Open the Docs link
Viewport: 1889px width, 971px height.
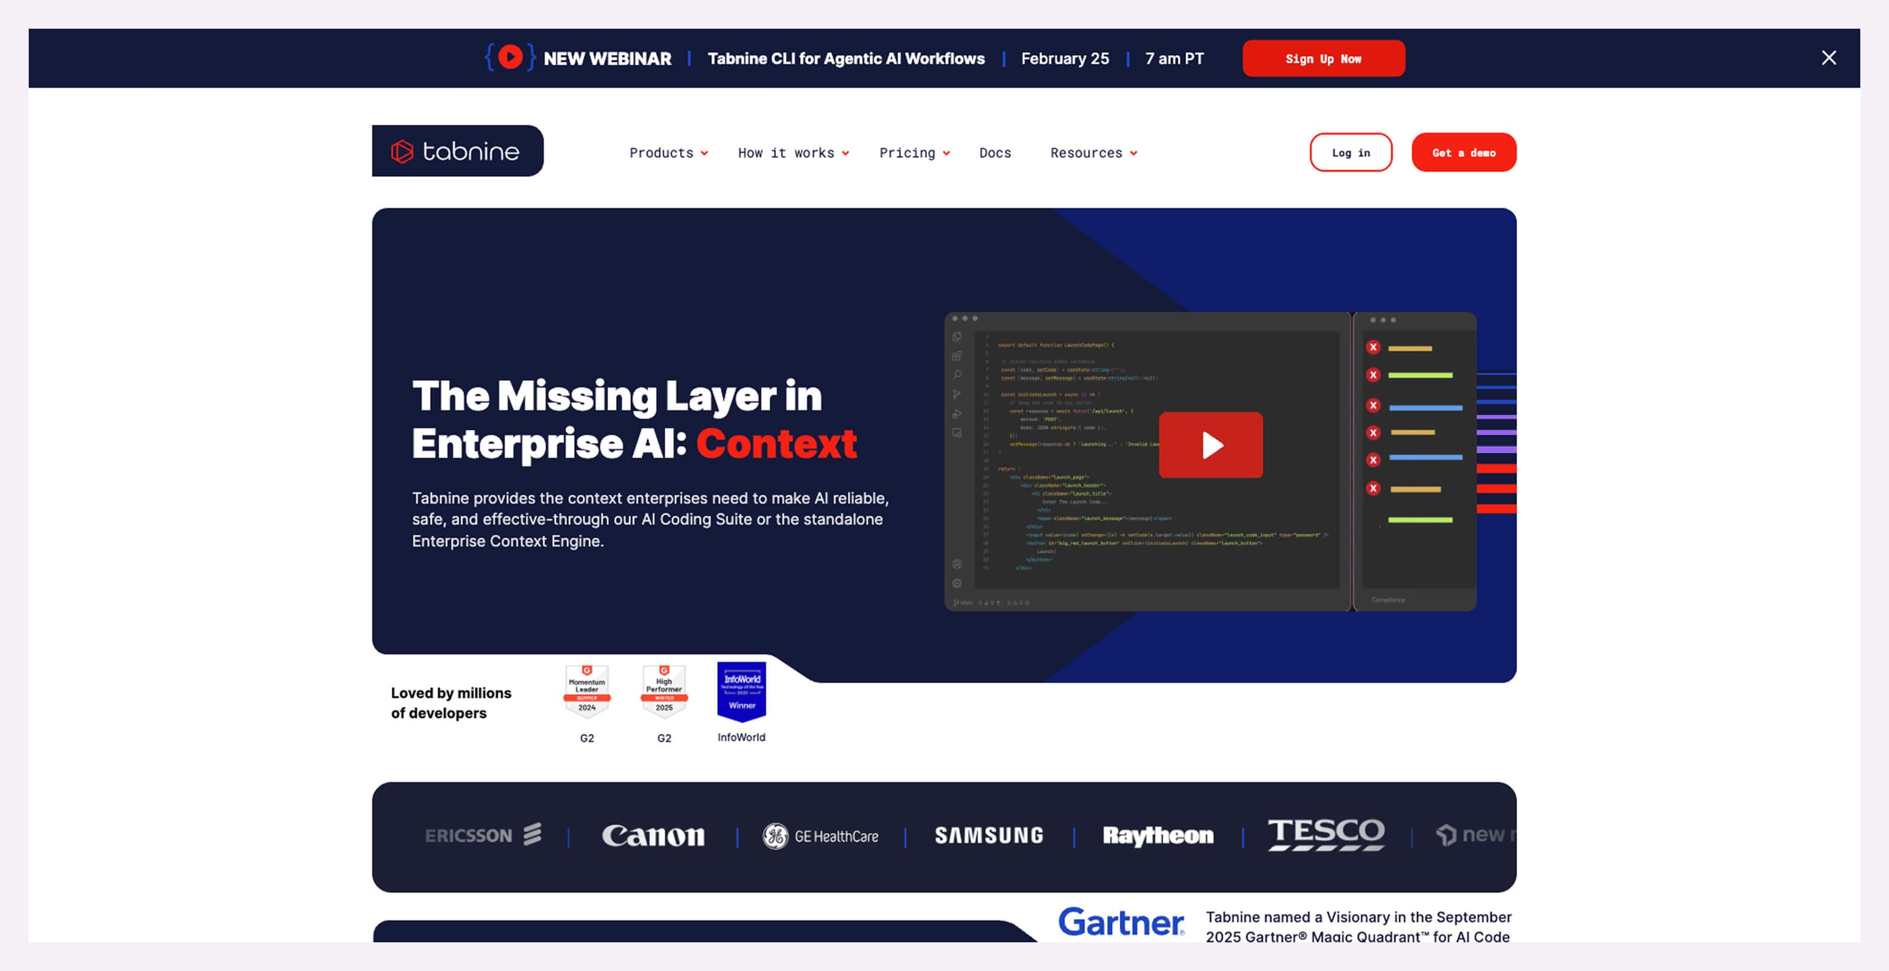tap(994, 152)
